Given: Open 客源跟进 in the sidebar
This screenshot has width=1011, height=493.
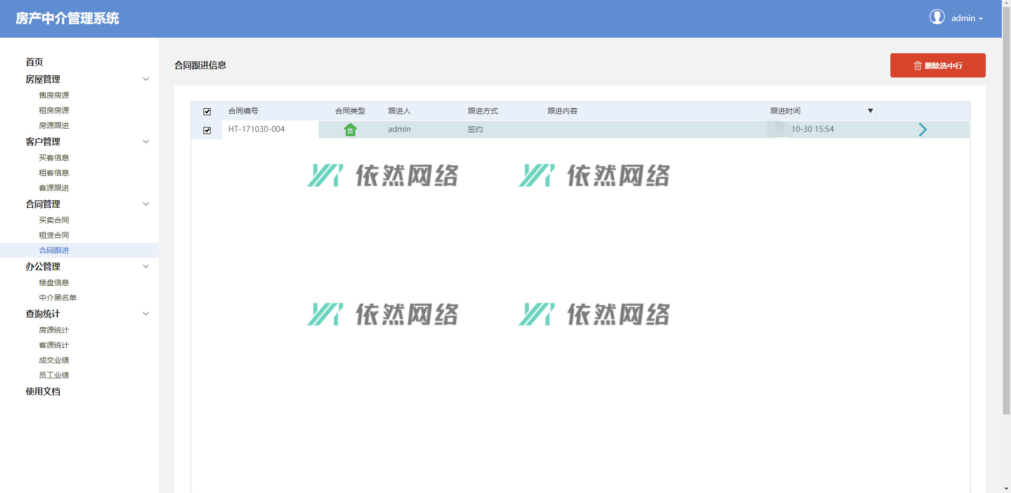Looking at the screenshot, I should 54,188.
